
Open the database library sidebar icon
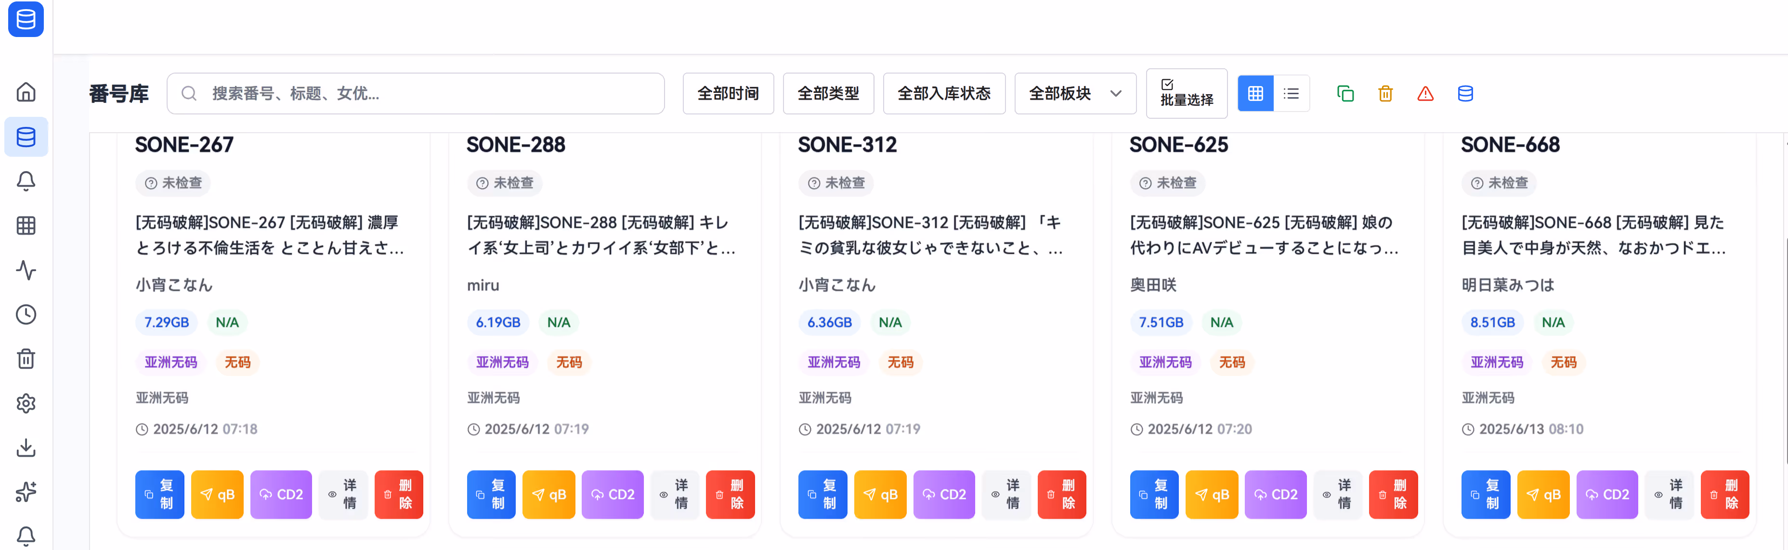tap(26, 137)
